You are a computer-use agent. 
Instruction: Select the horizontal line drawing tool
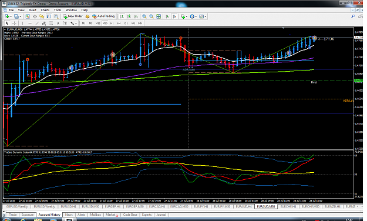pos(30,23)
